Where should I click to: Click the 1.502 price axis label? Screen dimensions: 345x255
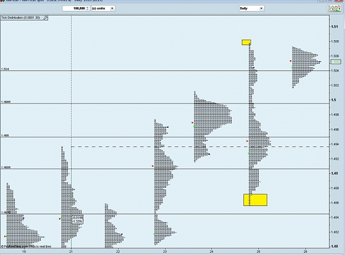(335, 85)
